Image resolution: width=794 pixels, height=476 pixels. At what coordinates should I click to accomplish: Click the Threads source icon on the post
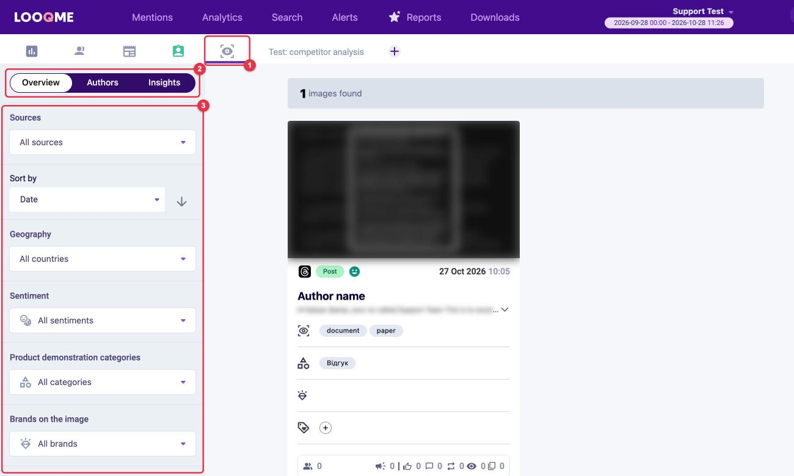click(304, 272)
